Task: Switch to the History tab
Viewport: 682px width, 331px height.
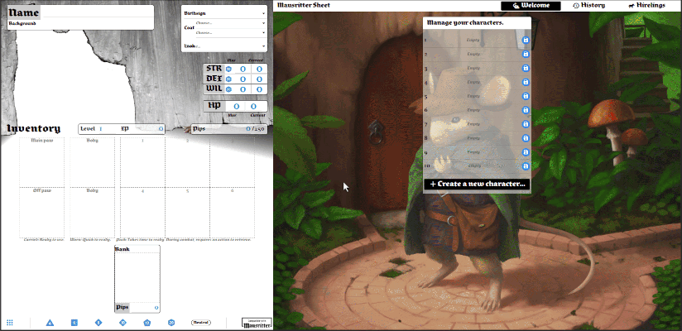Action: click(589, 6)
